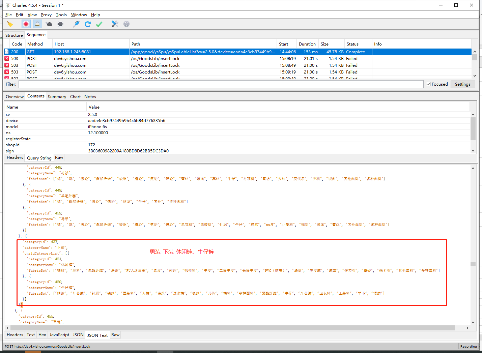Open the Overview tab
Screen dimensions: 482x353
coord(15,96)
